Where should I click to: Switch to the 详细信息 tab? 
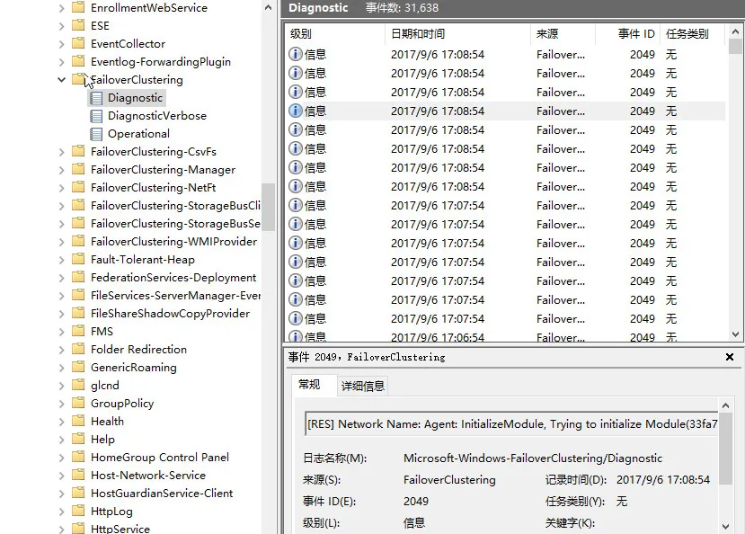362,386
